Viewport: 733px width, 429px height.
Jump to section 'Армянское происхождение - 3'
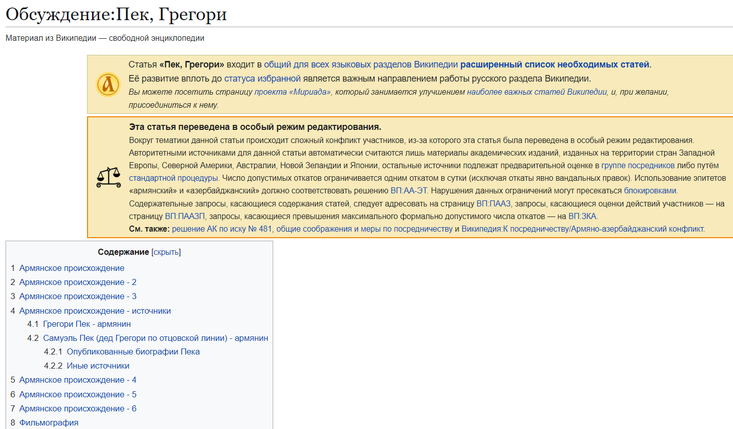pos(78,297)
